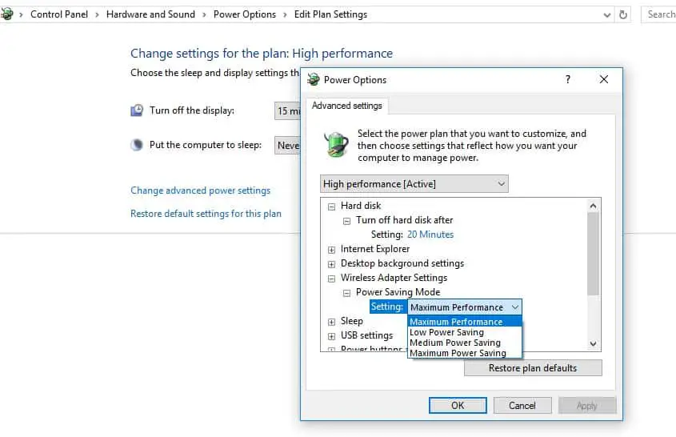Image resolution: width=676 pixels, height=437 pixels.
Task: Click the refresh icon in address bar
Action: (624, 14)
